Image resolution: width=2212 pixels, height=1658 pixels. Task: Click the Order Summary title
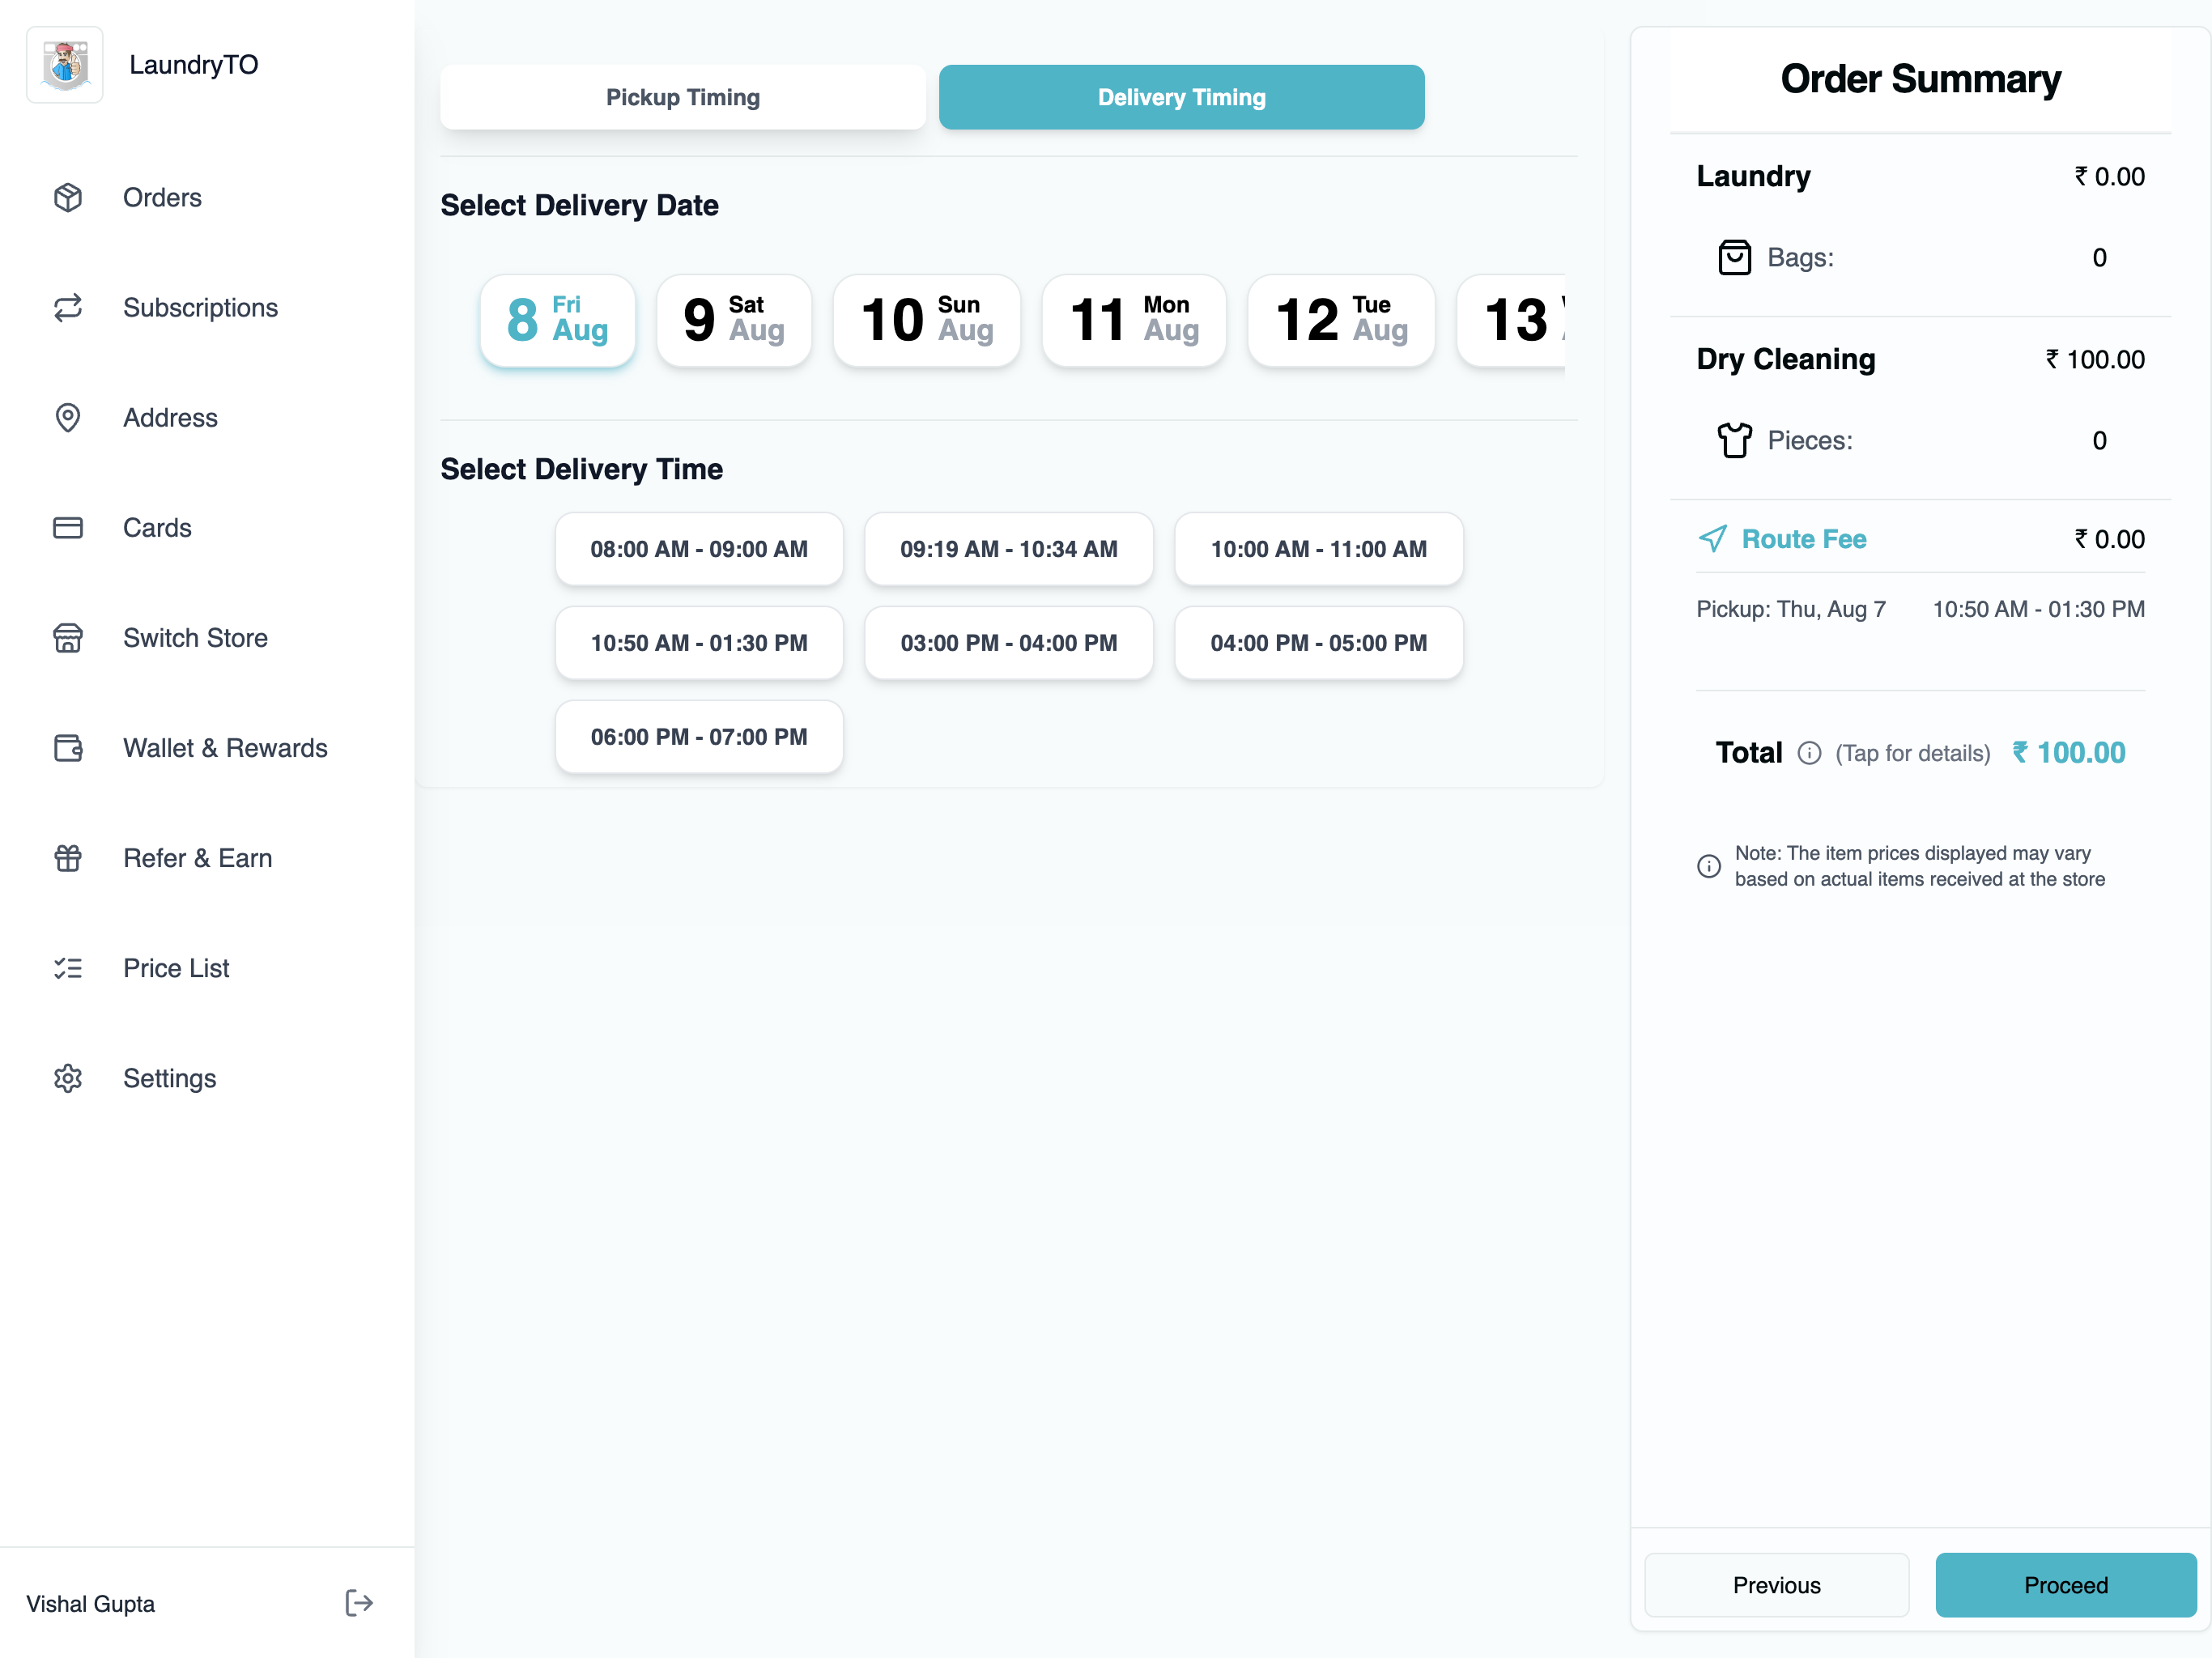tap(1920, 79)
